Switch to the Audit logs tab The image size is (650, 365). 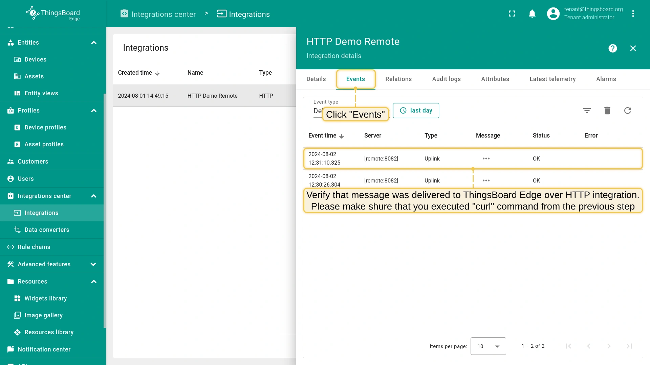(x=446, y=79)
